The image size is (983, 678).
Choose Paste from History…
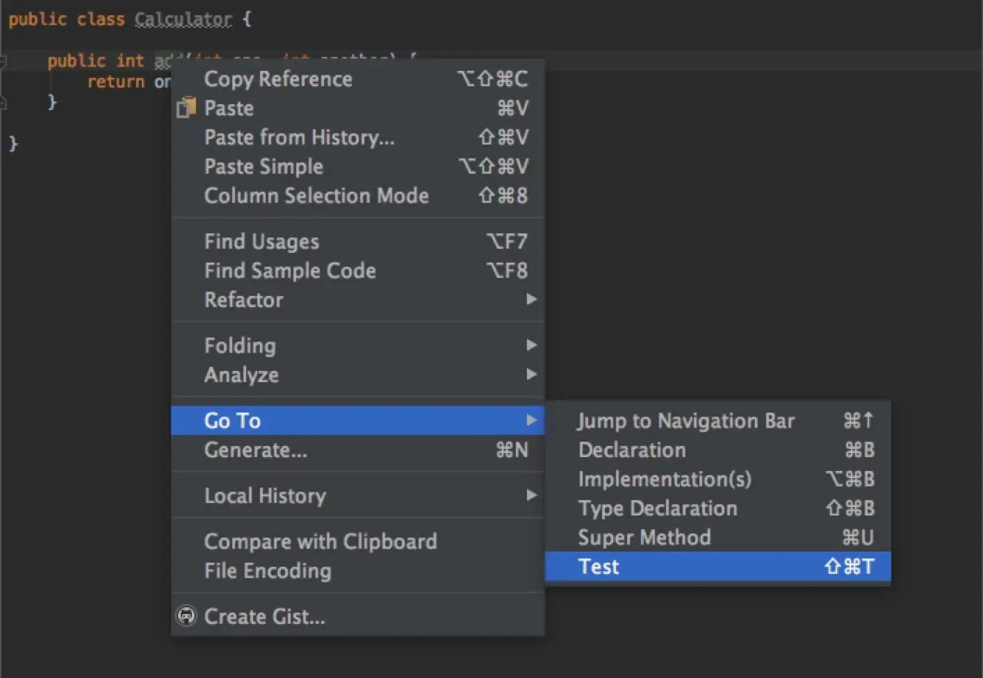tap(299, 137)
